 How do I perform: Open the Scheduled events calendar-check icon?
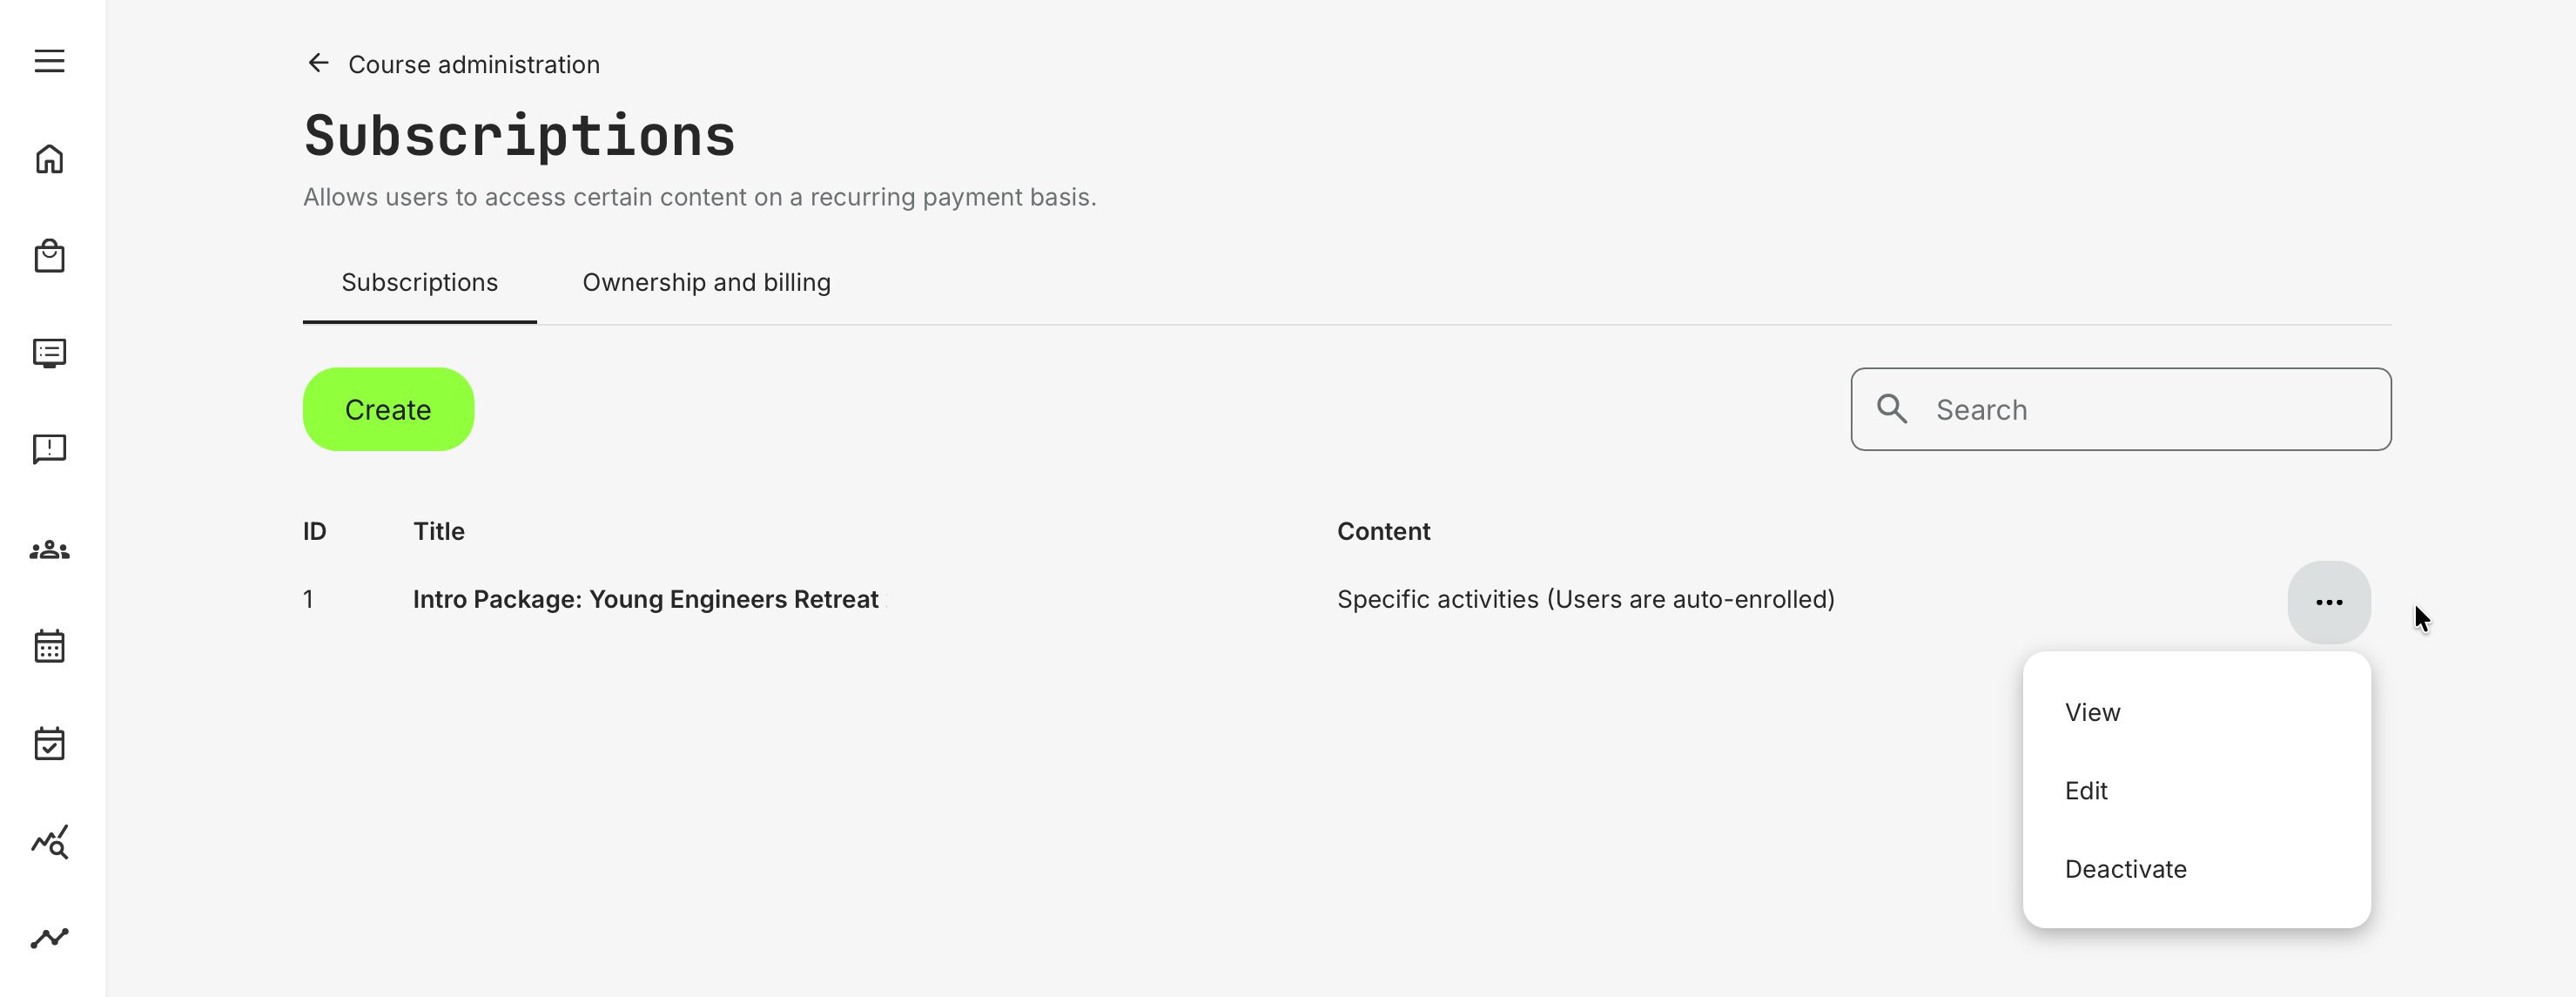[x=50, y=742]
